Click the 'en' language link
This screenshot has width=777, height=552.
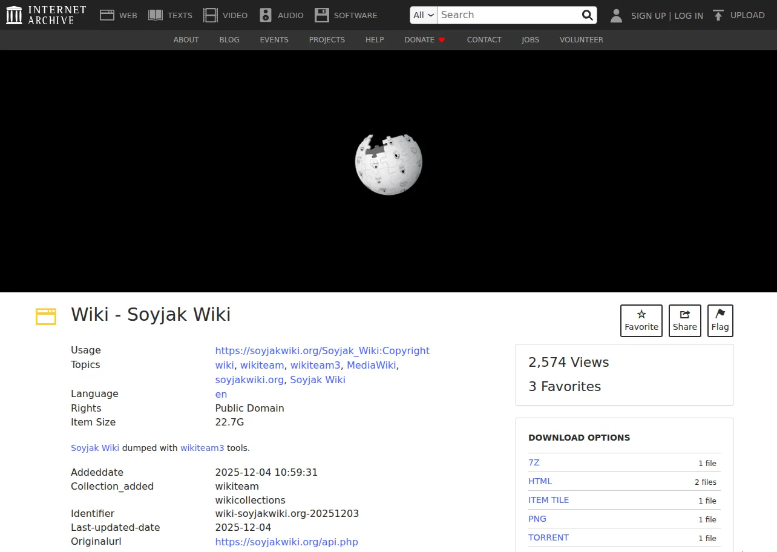221,394
